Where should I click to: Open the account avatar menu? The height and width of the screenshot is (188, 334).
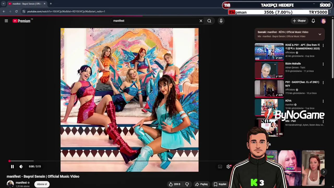point(324,21)
